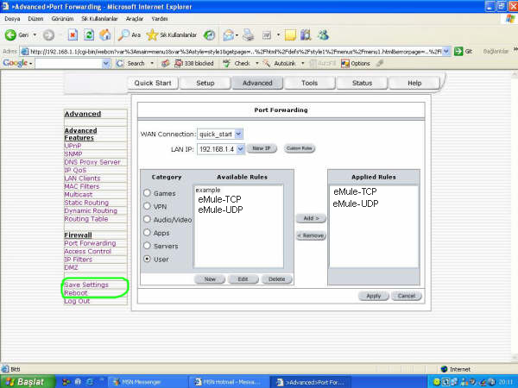Expand the address bar URL dropdown
Viewport: 518px width, 388px height.
[x=446, y=51]
